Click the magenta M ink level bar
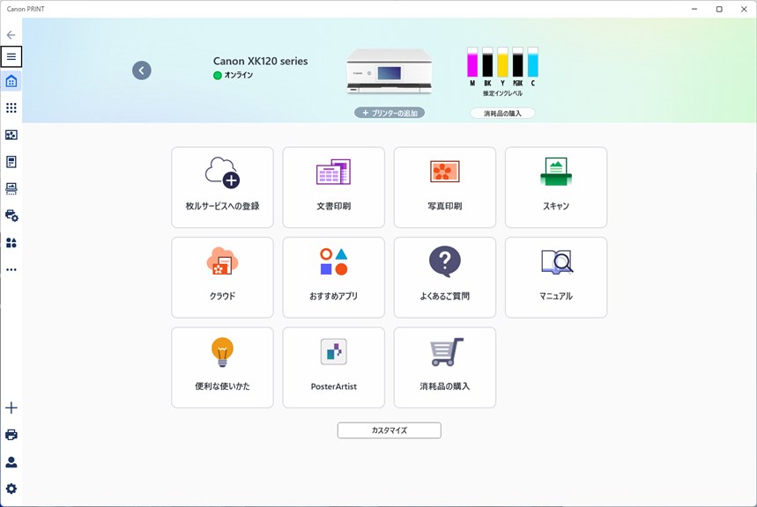The image size is (757, 507). (x=472, y=62)
